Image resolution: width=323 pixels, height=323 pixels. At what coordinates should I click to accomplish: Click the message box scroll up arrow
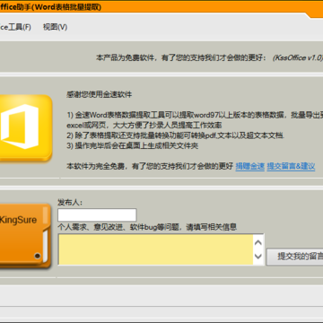pos(258,242)
